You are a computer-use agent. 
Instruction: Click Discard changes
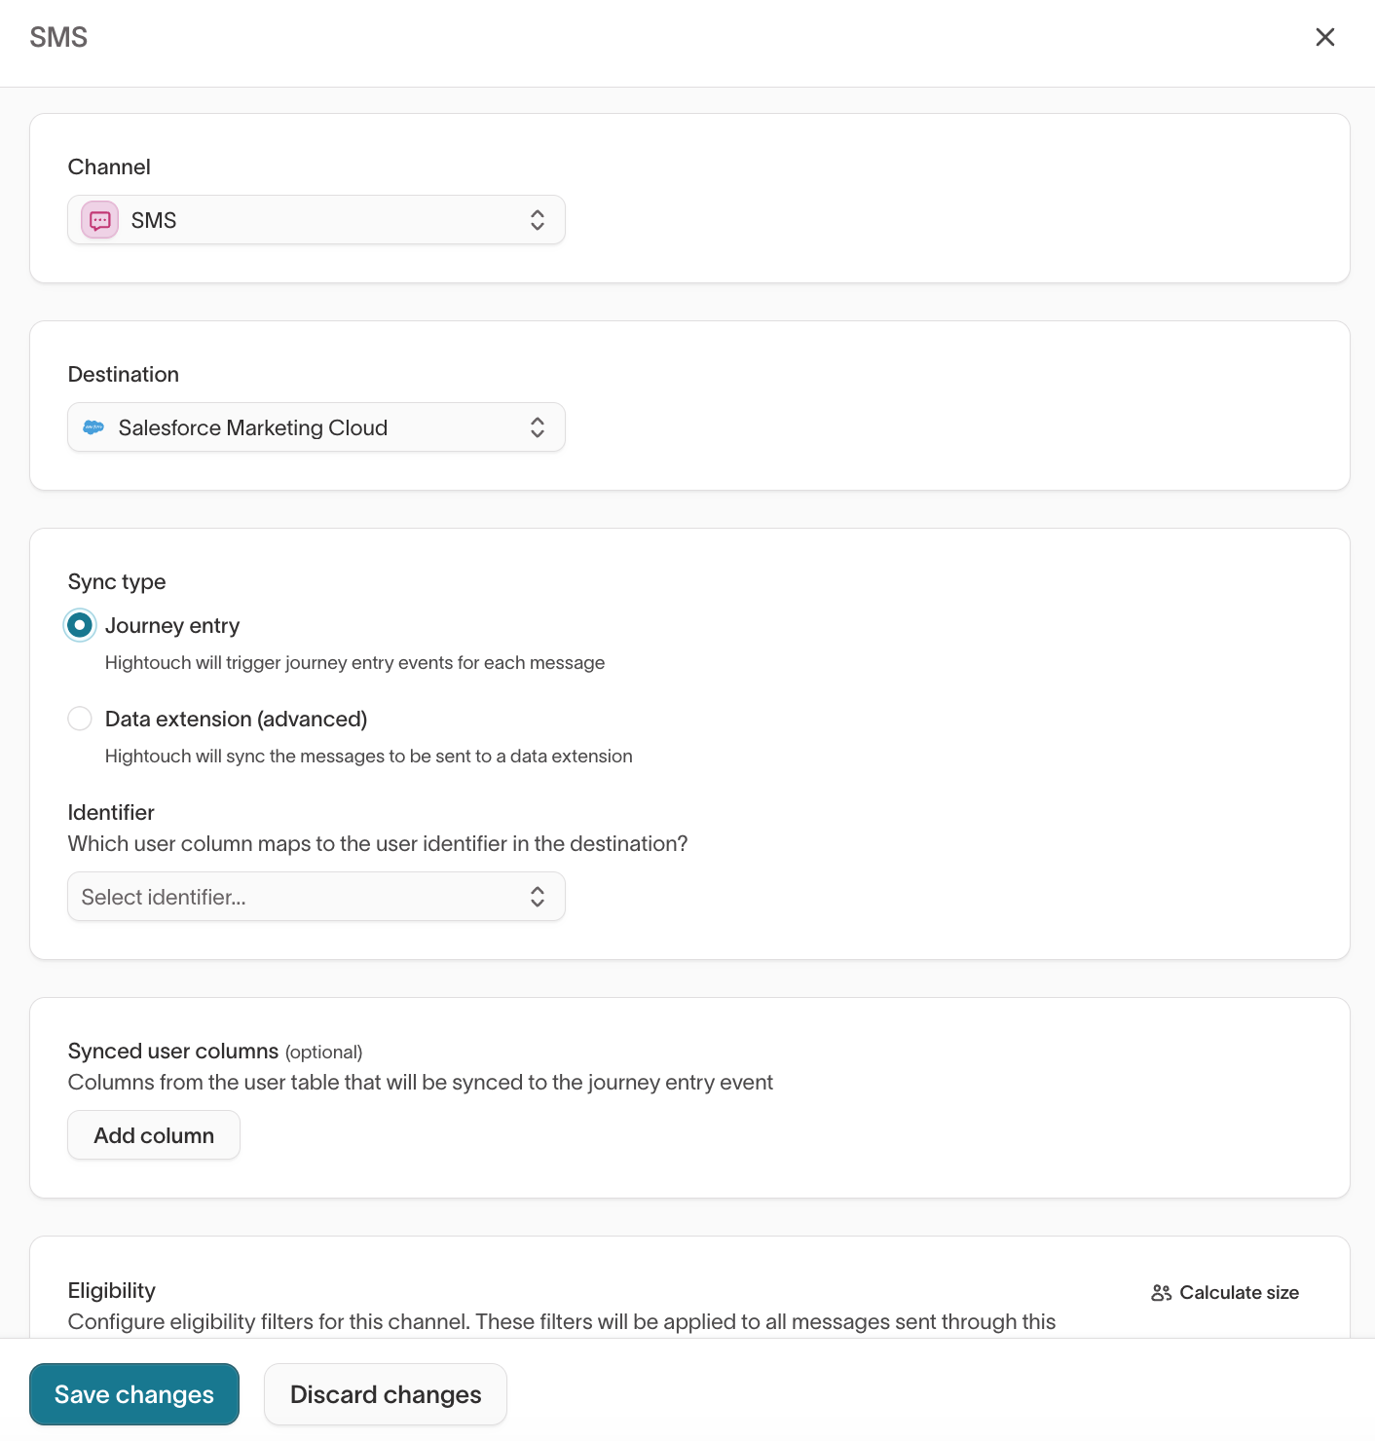pyautogui.click(x=385, y=1394)
